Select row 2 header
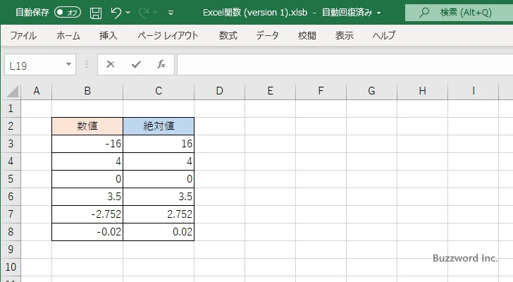Screen dimensions: 513x282 (x=11, y=126)
